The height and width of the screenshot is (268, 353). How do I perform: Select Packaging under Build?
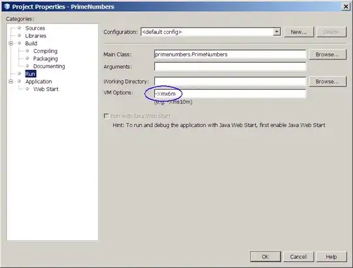click(45, 59)
